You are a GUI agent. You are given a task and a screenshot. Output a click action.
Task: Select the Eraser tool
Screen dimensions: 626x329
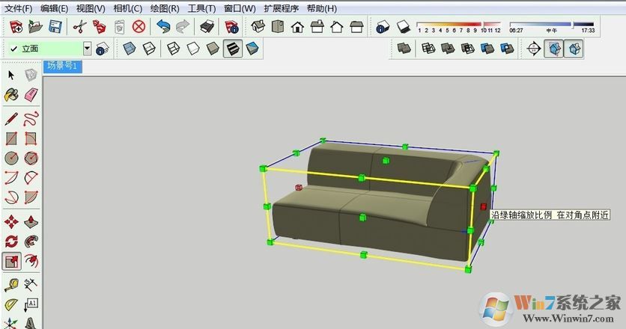[31, 95]
